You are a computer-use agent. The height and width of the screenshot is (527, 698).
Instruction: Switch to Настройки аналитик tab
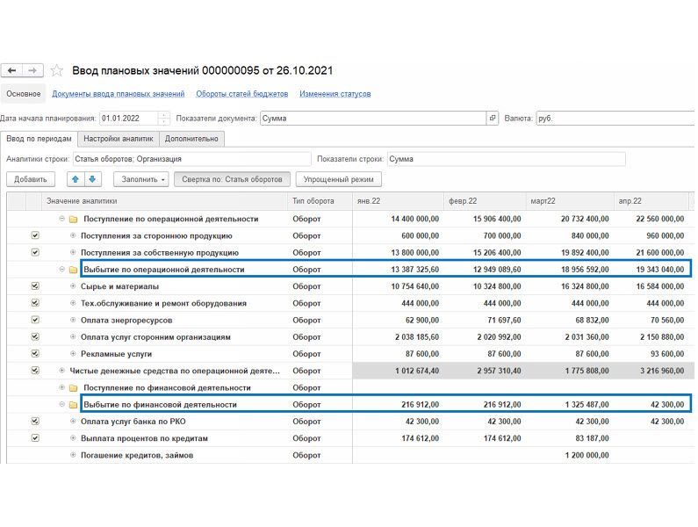(119, 139)
